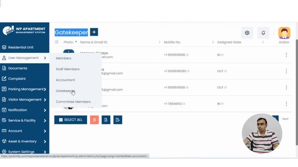Image resolution: width=298 pixels, height=167 pixels.
Task: Click the highlighted Gatekeeper page title
Action: (71, 32)
